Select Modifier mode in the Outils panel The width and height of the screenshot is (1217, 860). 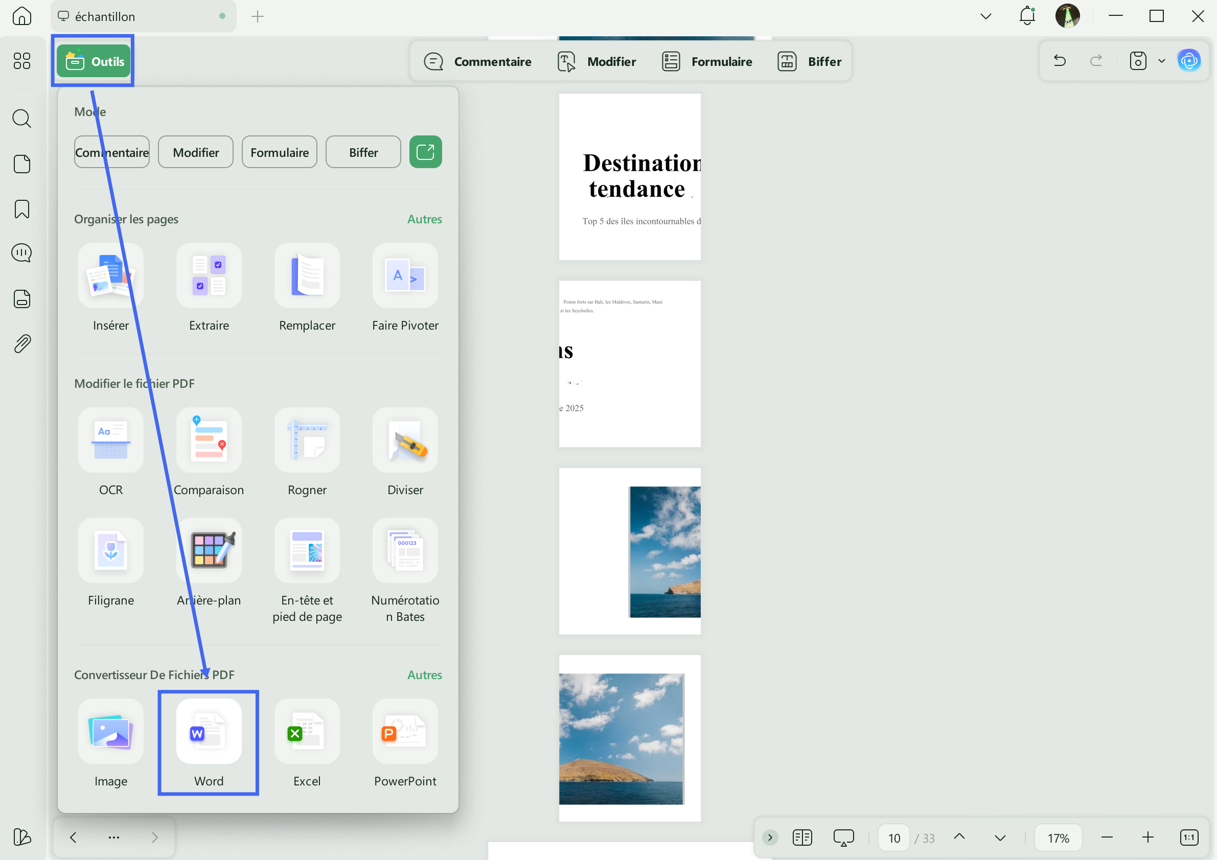(x=196, y=152)
